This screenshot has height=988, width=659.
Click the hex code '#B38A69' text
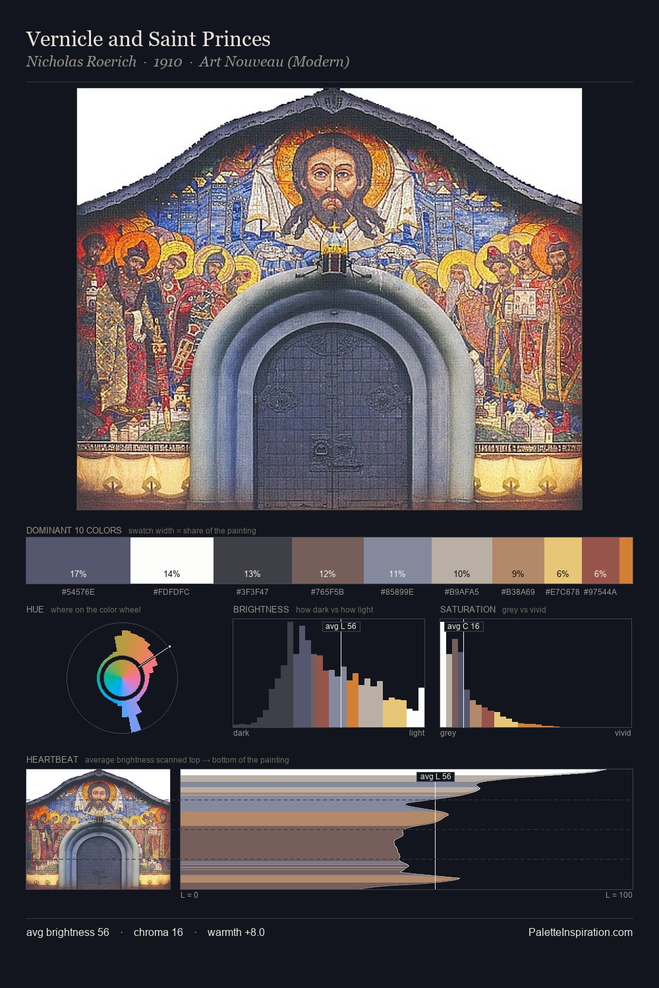[518, 592]
